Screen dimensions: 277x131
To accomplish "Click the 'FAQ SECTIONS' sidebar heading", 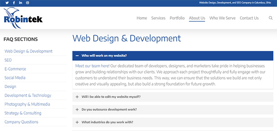I will [21, 39].
